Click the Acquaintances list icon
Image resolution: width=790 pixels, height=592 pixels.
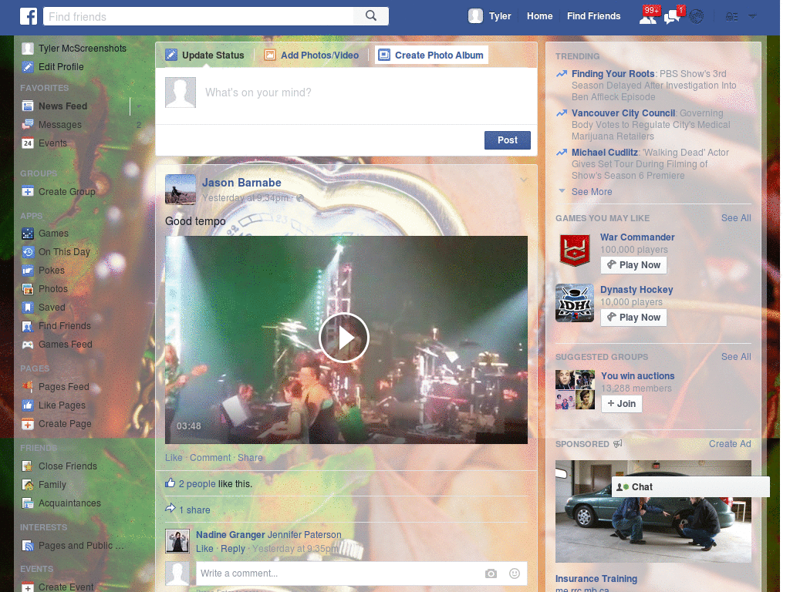(x=28, y=503)
